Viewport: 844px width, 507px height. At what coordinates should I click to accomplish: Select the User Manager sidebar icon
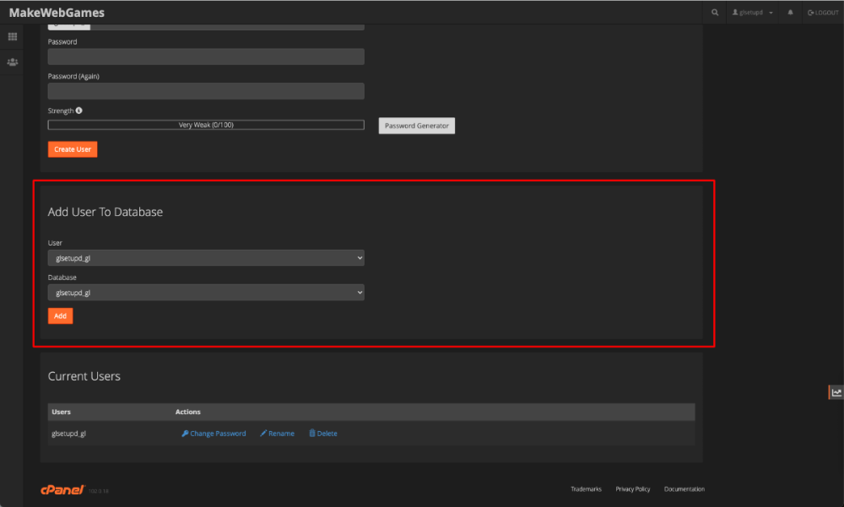(12, 62)
